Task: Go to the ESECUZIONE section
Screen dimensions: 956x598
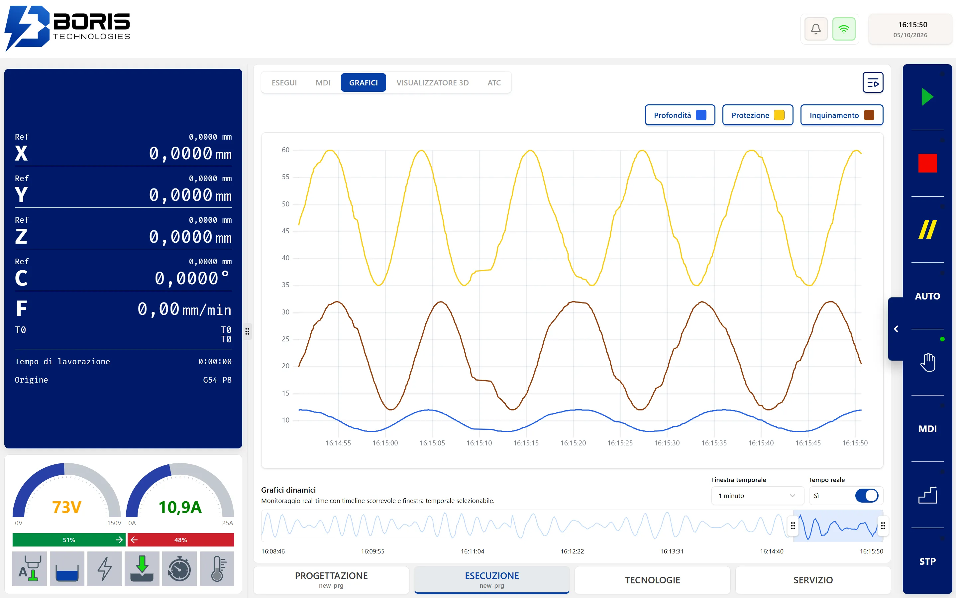Action: (x=492, y=580)
